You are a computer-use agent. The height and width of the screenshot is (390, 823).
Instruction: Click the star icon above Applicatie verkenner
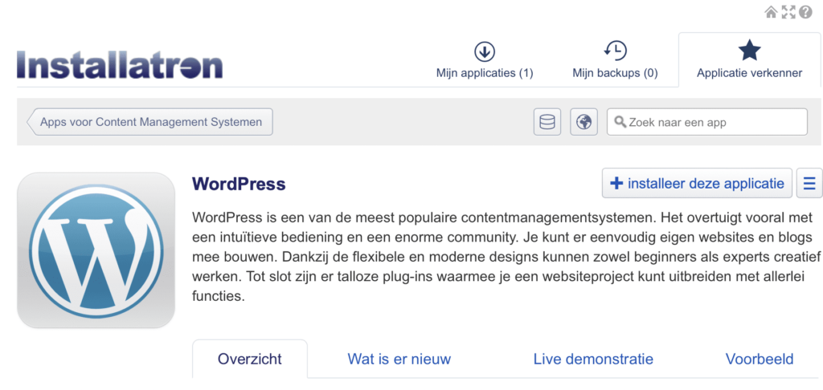pos(749,51)
